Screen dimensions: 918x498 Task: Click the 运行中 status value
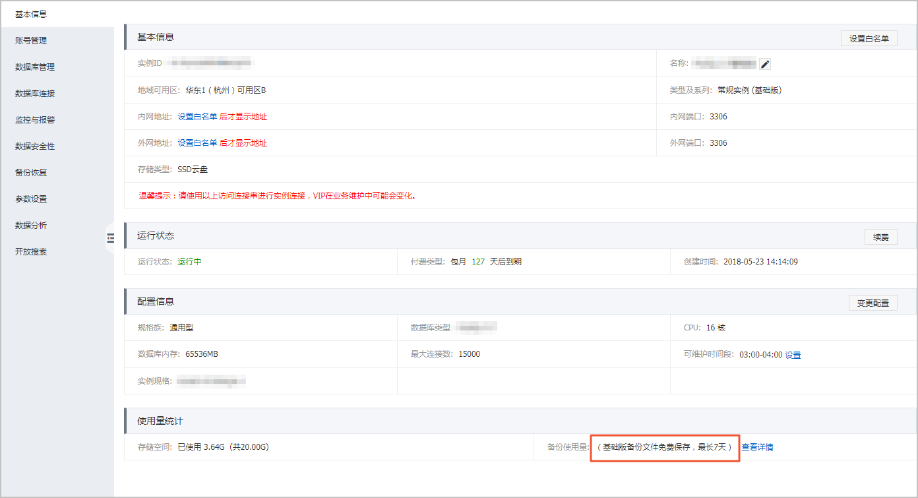click(189, 262)
